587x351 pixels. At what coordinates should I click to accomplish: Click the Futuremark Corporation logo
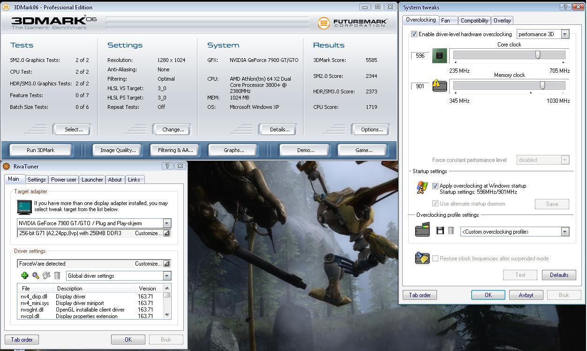click(x=353, y=23)
